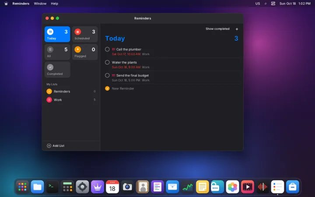Open the Reminders app menu
The image size is (315, 197).
(21, 4)
